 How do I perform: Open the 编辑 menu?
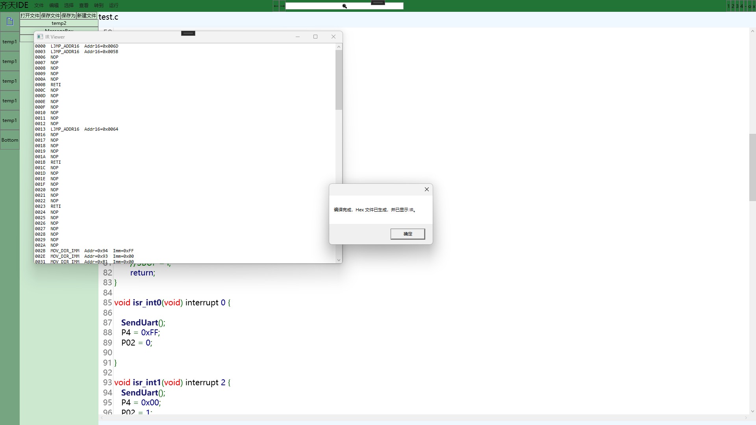(x=54, y=6)
